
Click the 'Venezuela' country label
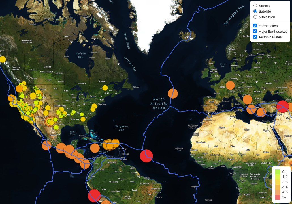[112, 162]
